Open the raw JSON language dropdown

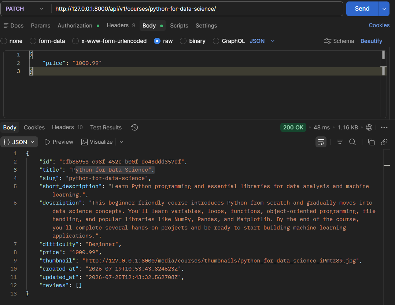pyautogui.click(x=262, y=41)
